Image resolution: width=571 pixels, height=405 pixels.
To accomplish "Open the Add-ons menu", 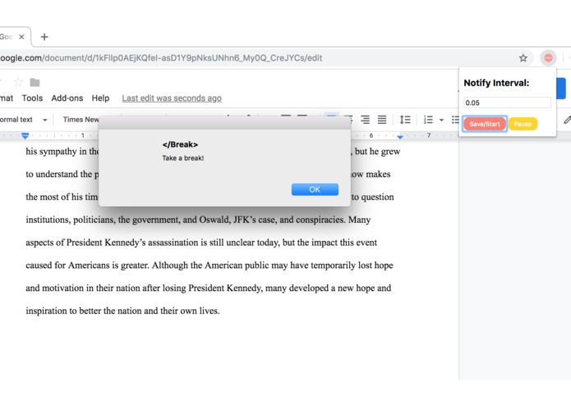I will 67,98.
